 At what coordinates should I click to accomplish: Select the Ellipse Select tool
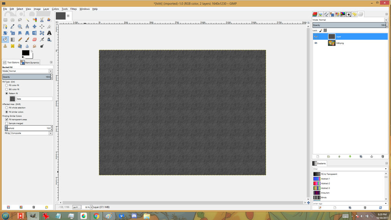13,20
